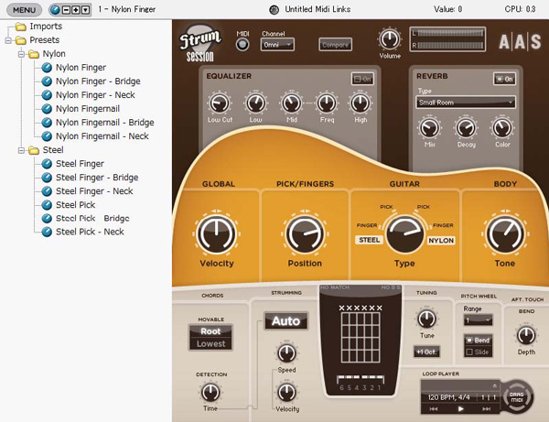The height and width of the screenshot is (422, 549).
Task: Enable the Bend pitch wheel option
Action: pos(479,340)
